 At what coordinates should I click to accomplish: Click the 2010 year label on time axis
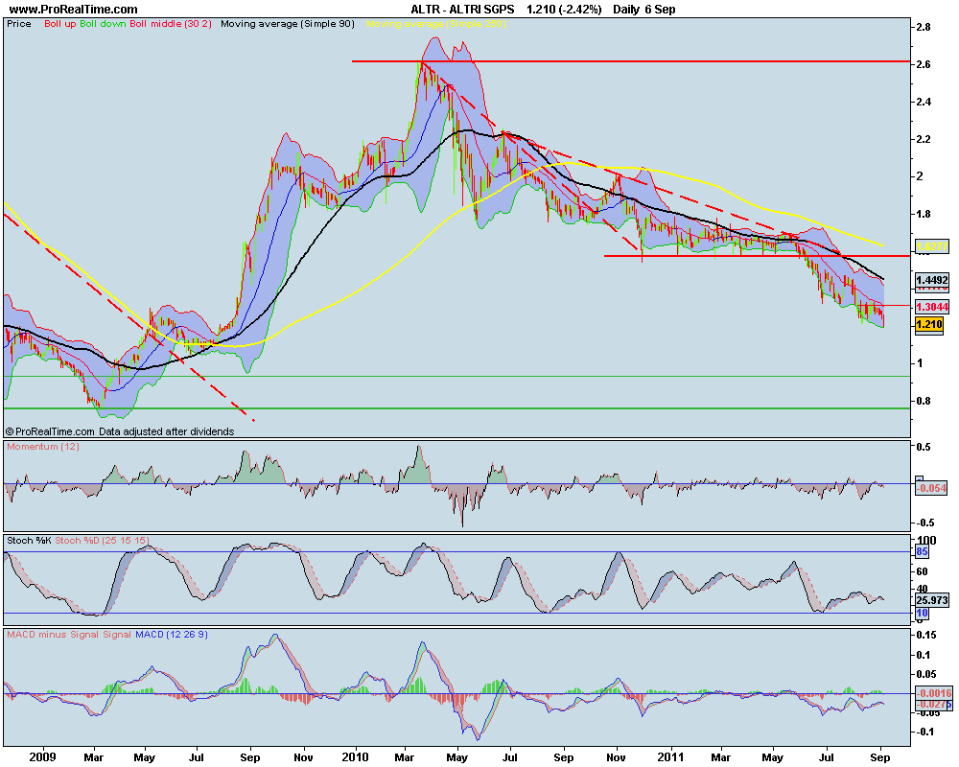coord(356,757)
